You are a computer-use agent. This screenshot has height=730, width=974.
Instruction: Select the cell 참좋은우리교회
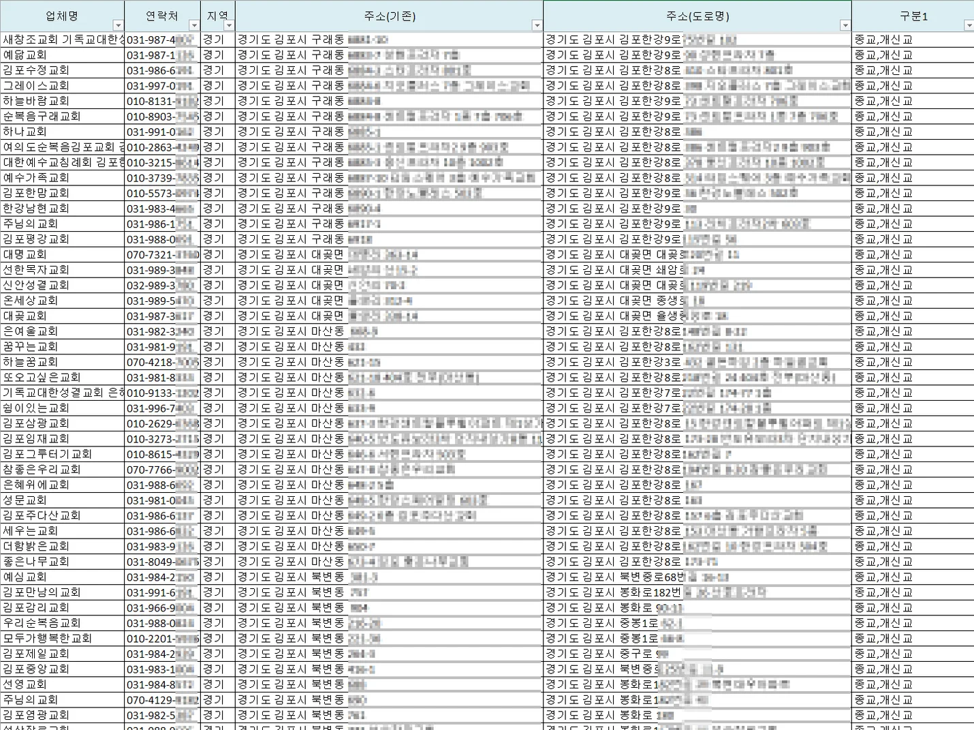(63, 470)
